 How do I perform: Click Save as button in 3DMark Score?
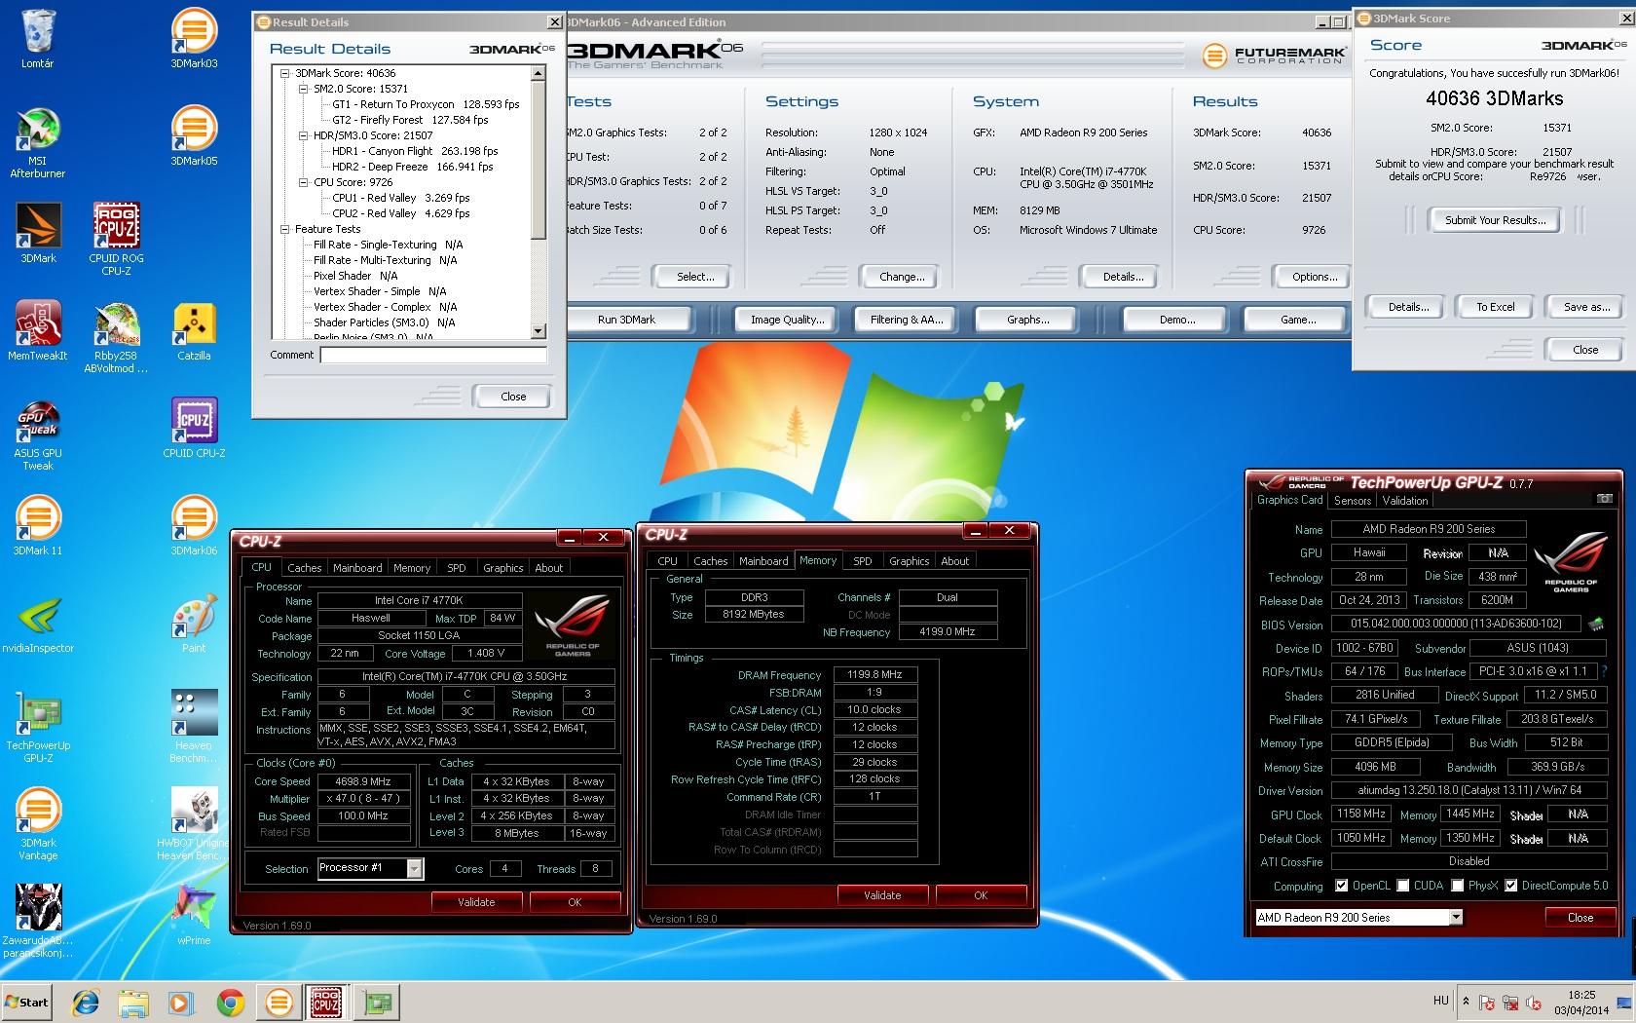click(x=1586, y=307)
